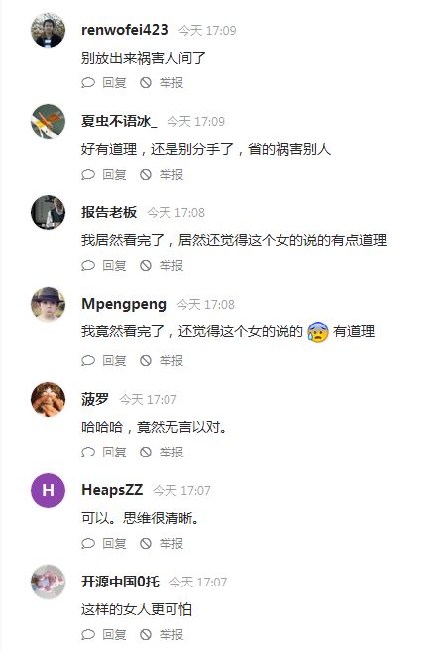Visit username link Mpengpeng

point(124,304)
